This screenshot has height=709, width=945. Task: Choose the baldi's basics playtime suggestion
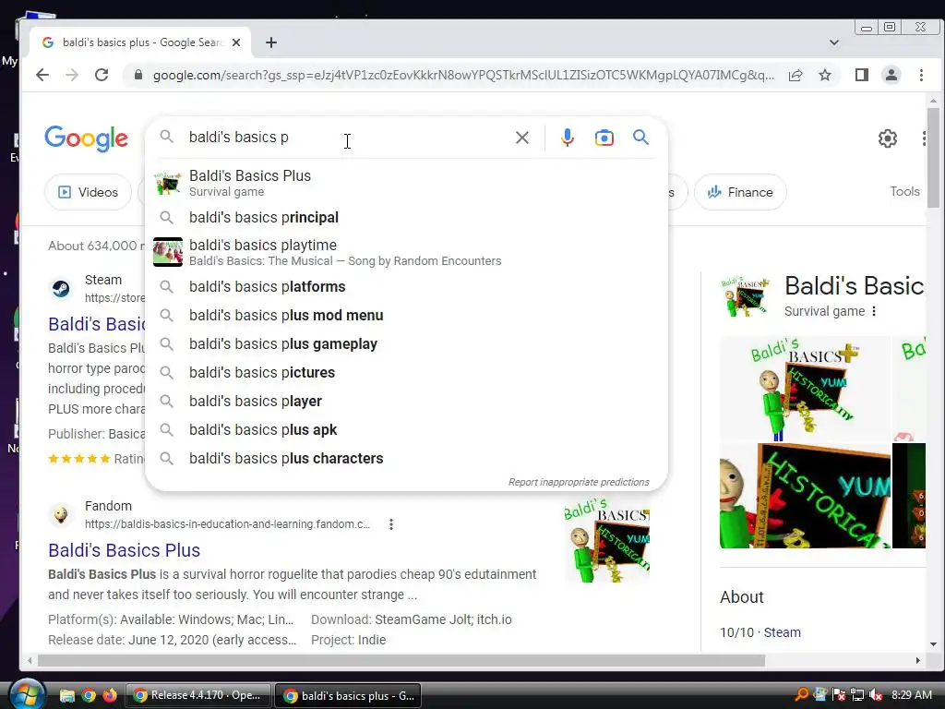tap(406, 252)
